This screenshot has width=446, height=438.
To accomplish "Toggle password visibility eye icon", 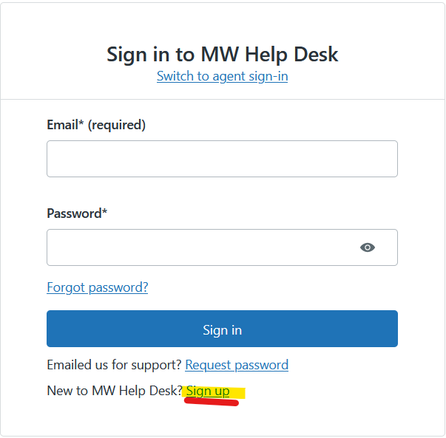I will pos(368,247).
